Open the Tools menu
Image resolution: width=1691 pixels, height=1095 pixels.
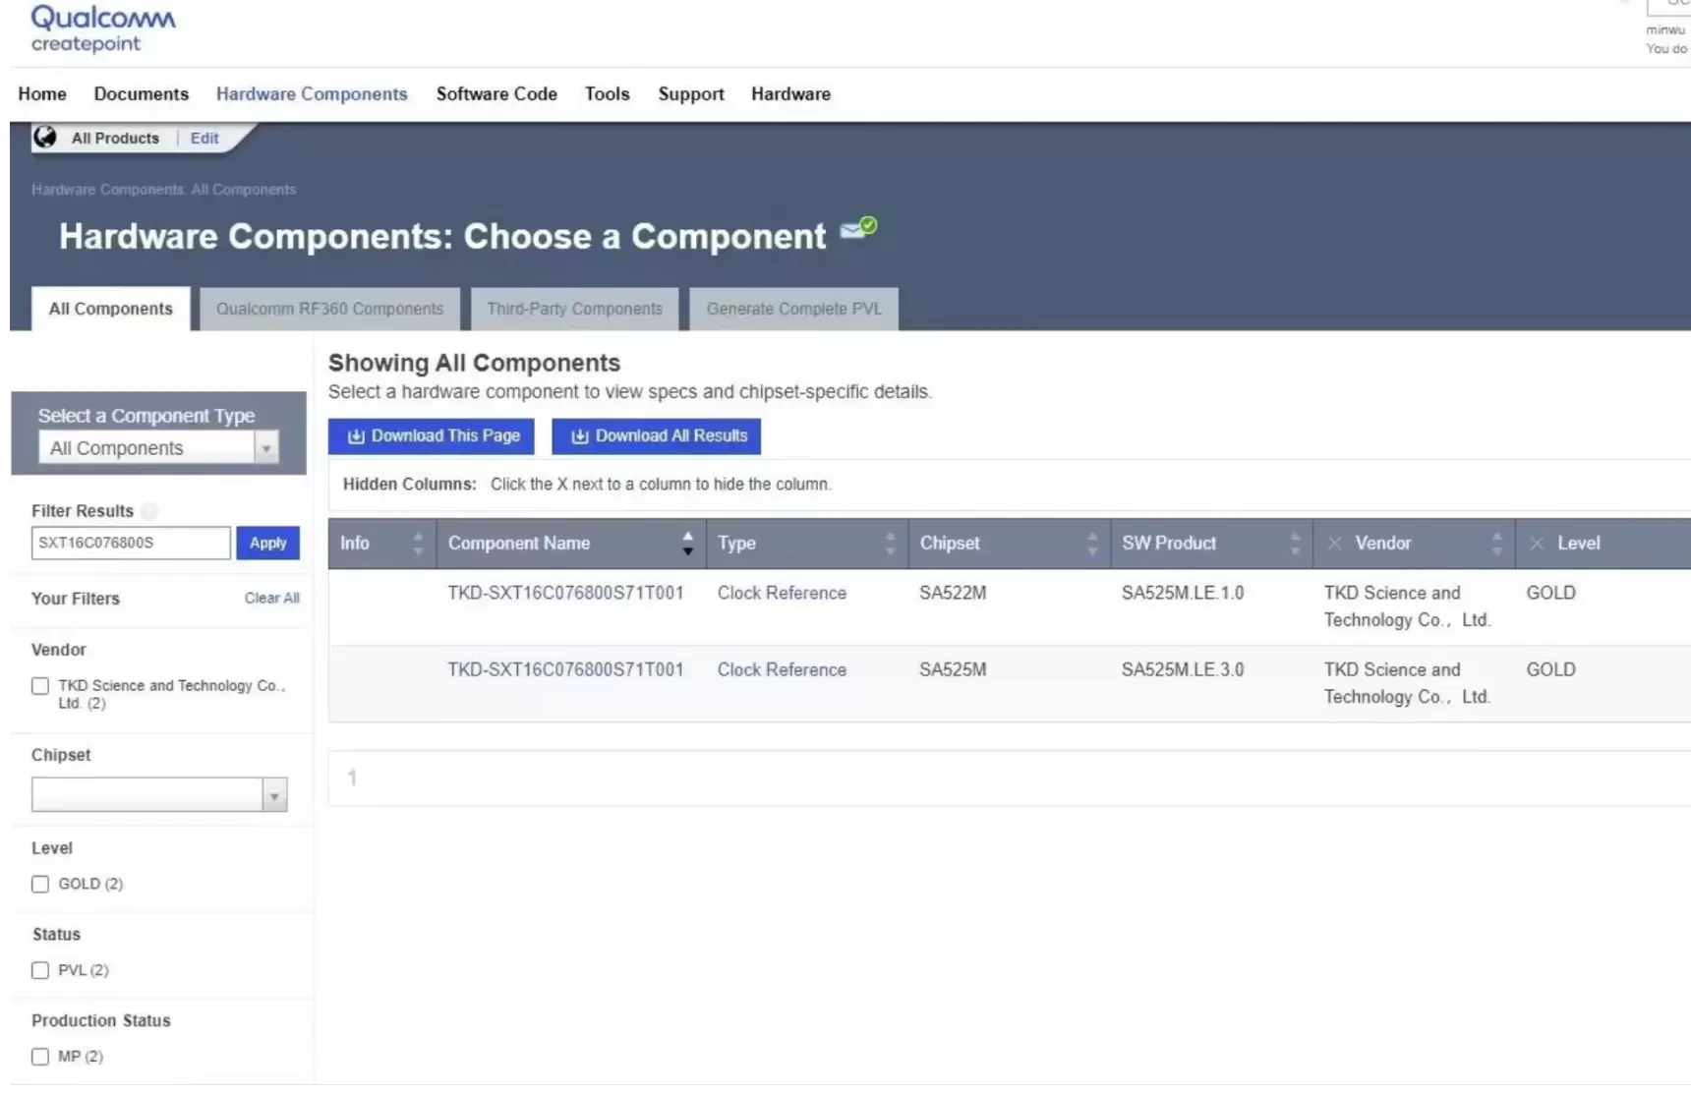607,94
